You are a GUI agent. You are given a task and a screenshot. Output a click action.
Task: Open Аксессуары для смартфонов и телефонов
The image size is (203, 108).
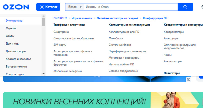pyautogui.click(x=73, y=53)
